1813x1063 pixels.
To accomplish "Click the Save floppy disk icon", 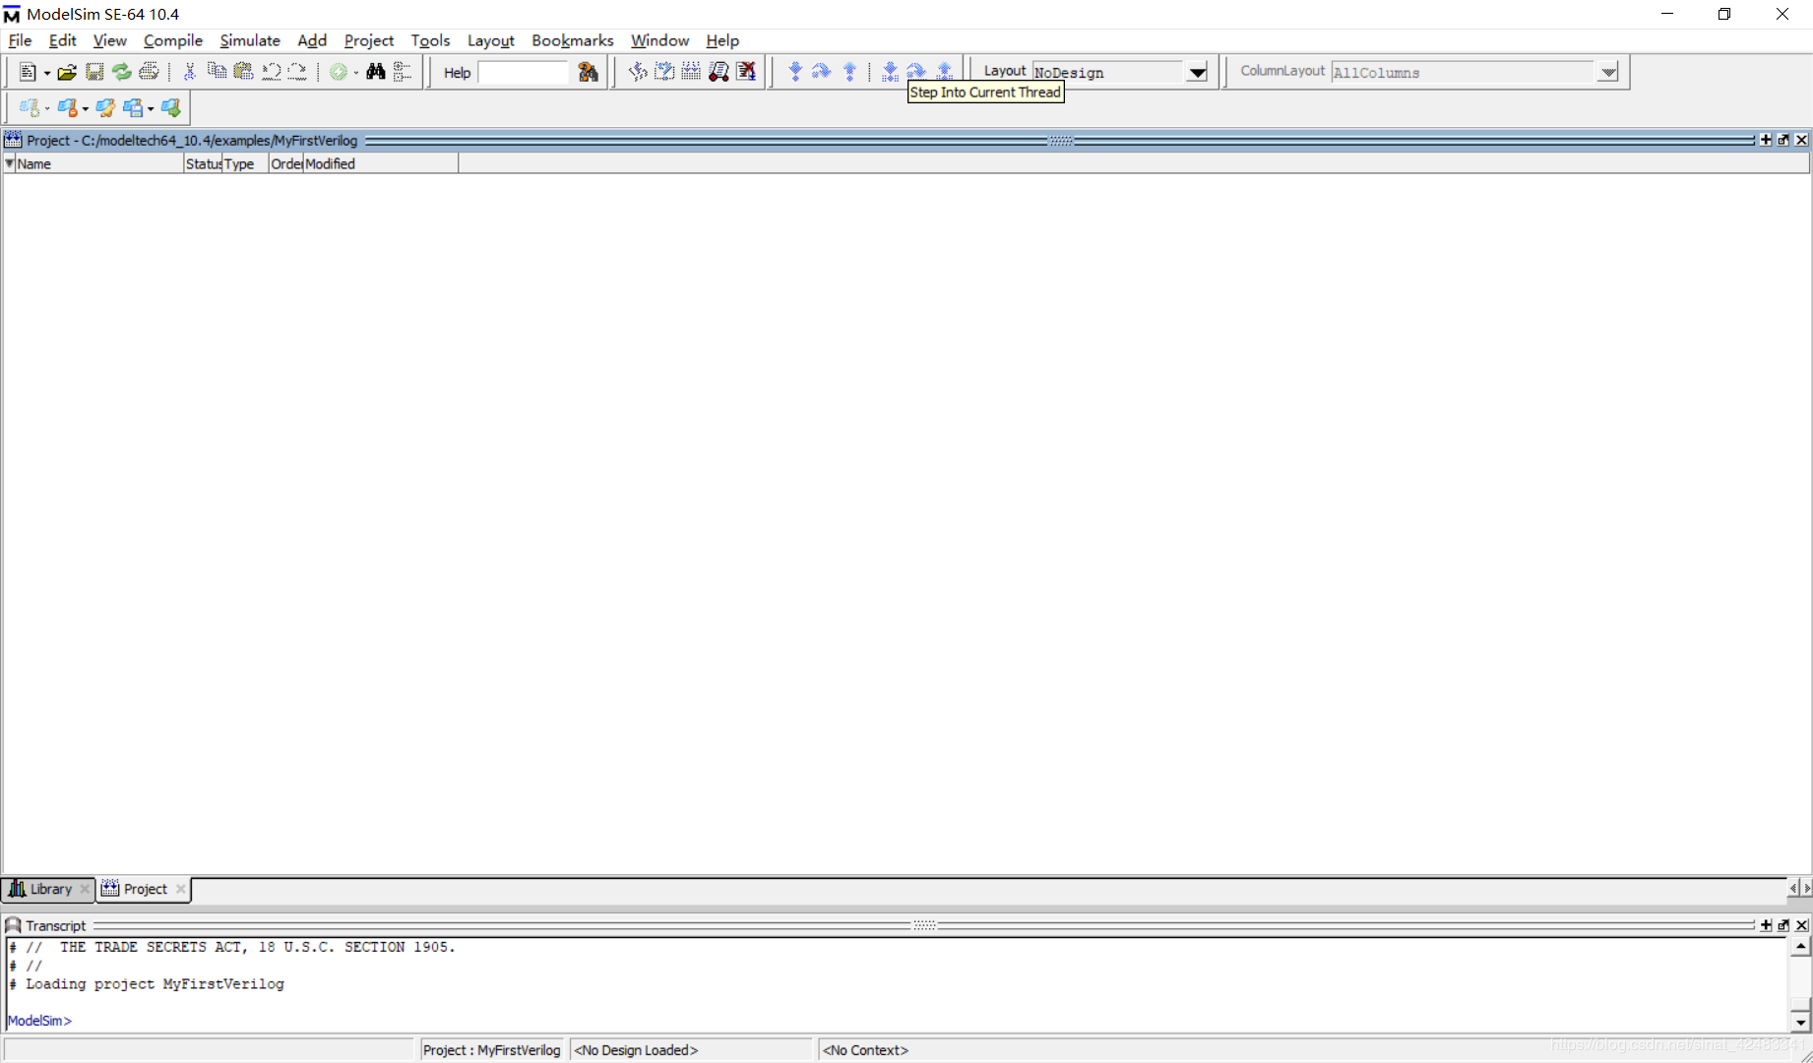I will click(94, 72).
